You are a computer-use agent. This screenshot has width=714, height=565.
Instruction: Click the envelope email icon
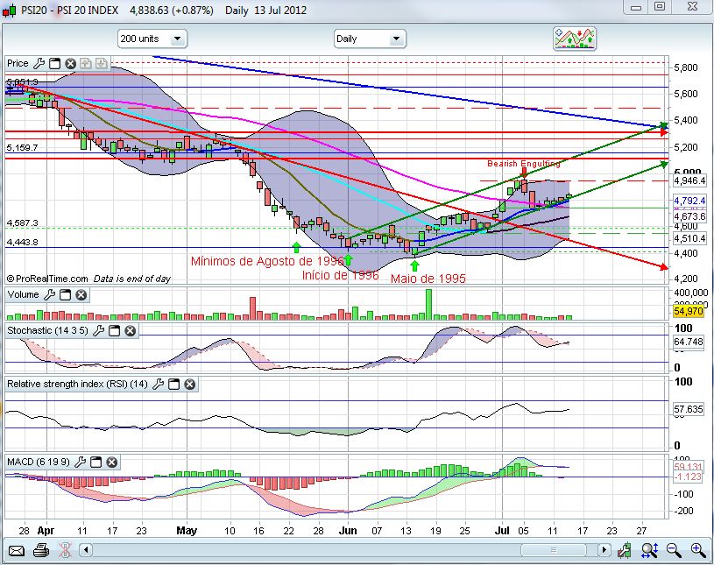[x=17, y=550]
